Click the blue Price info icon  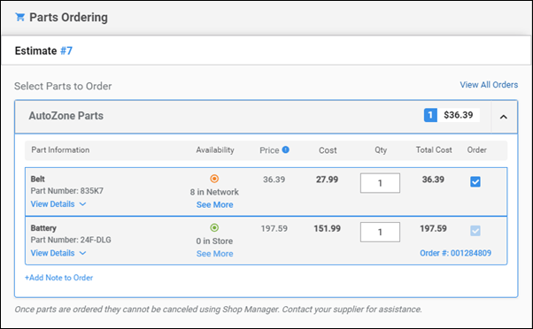(x=285, y=149)
